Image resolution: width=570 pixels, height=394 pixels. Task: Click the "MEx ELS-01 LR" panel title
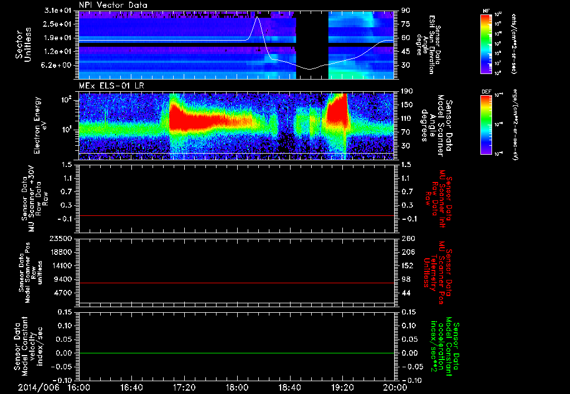click(110, 86)
